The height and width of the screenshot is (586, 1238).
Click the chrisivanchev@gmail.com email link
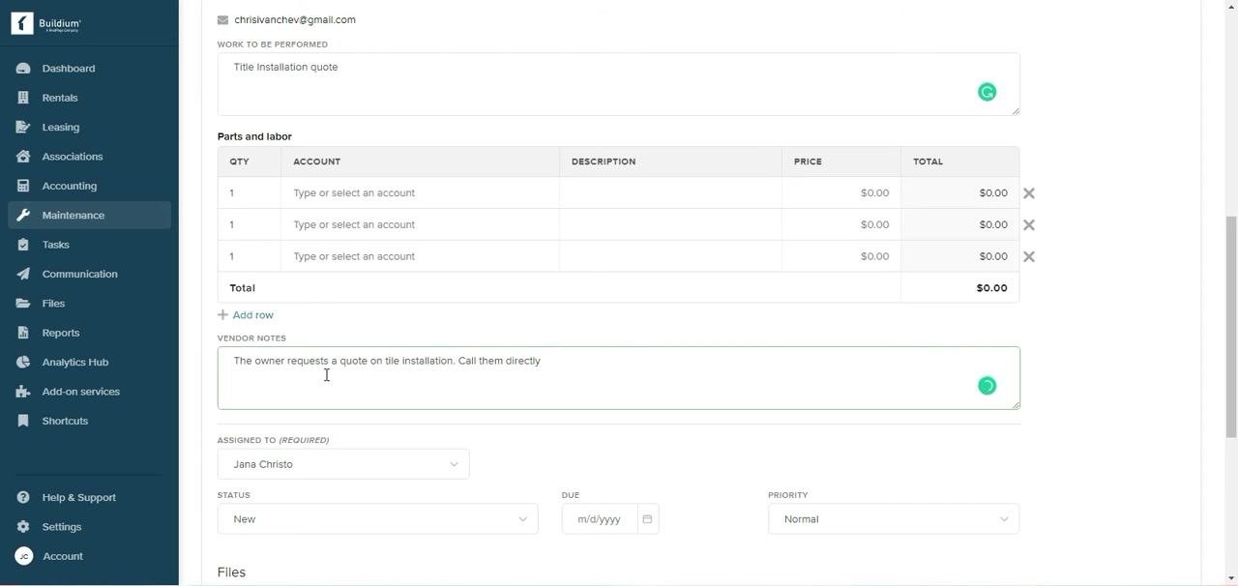[x=295, y=19]
